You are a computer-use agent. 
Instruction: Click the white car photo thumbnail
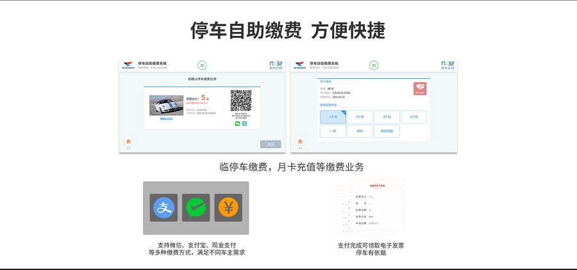coord(166,105)
